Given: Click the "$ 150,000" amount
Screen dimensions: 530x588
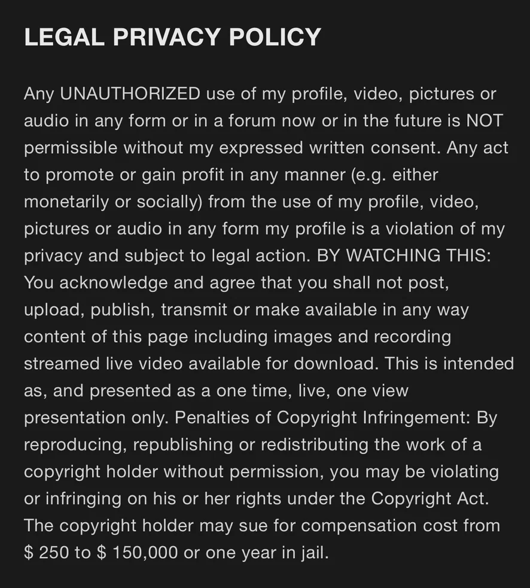Looking at the screenshot, I should (137, 552).
